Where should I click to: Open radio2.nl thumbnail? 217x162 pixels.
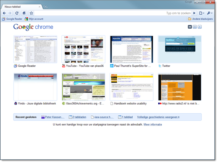180,87
